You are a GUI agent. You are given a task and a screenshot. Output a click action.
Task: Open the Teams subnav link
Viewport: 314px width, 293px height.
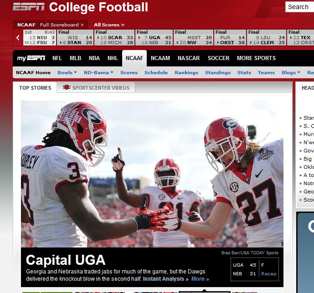[x=266, y=72]
